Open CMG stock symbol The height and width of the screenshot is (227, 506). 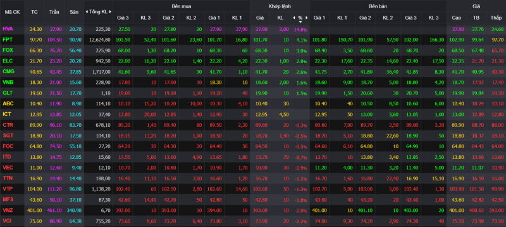pyautogui.click(x=8, y=71)
